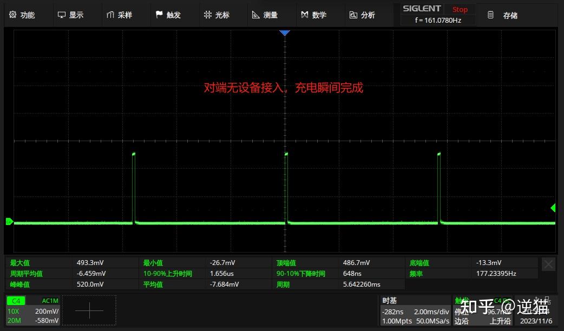564x331 pixels.
Task: Close the measurement statistics panel
Action: pos(548,264)
